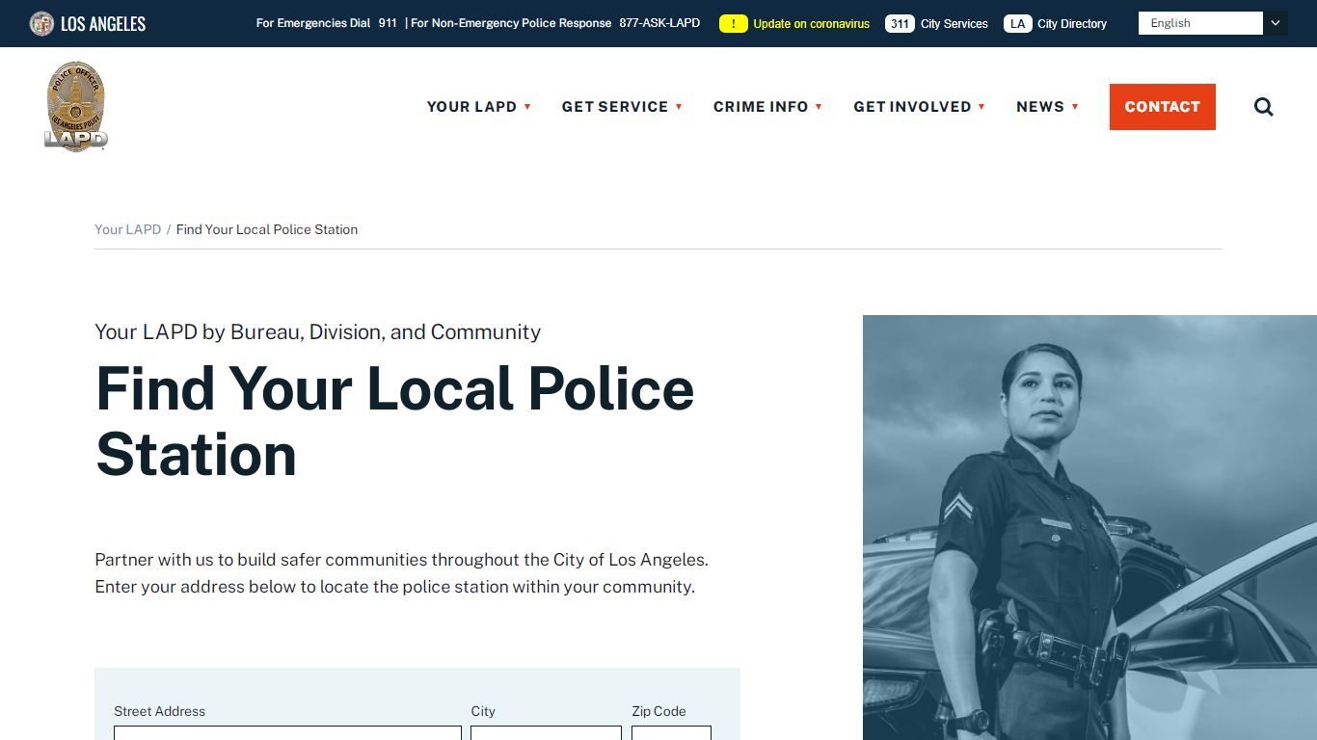Click the orange CONTACT button

(x=1163, y=107)
